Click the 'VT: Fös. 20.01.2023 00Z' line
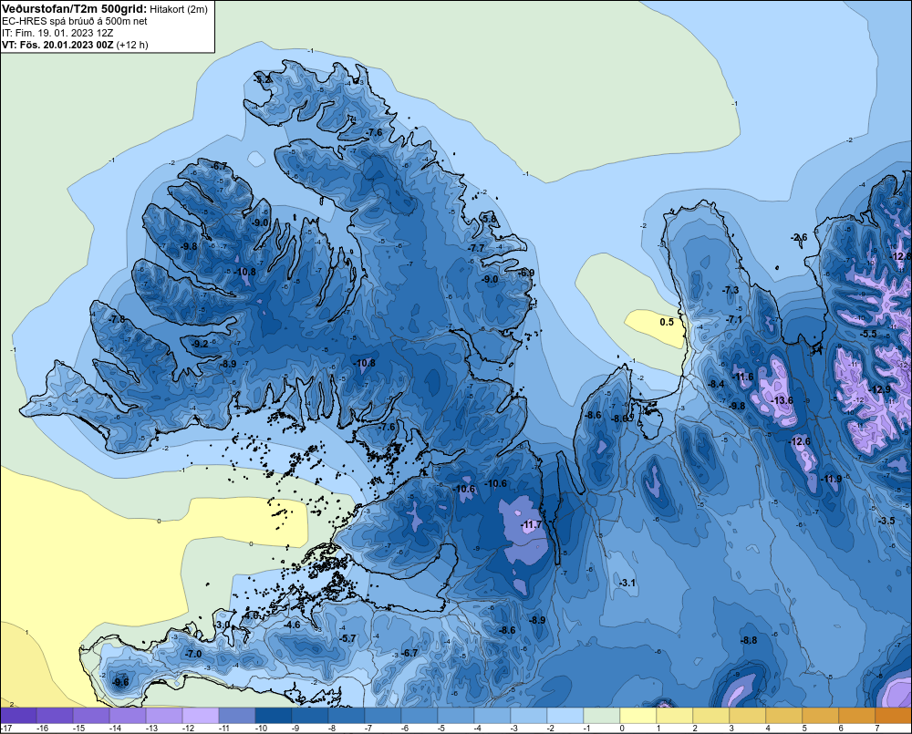 click(x=58, y=45)
